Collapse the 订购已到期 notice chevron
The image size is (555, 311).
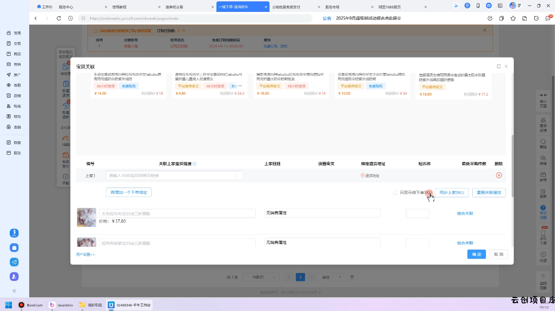tap(184, 31)
